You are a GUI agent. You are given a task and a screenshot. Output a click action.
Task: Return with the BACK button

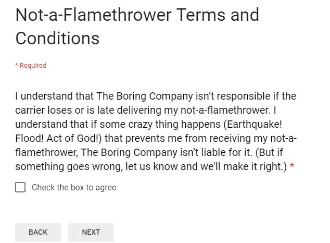point(38,232)
